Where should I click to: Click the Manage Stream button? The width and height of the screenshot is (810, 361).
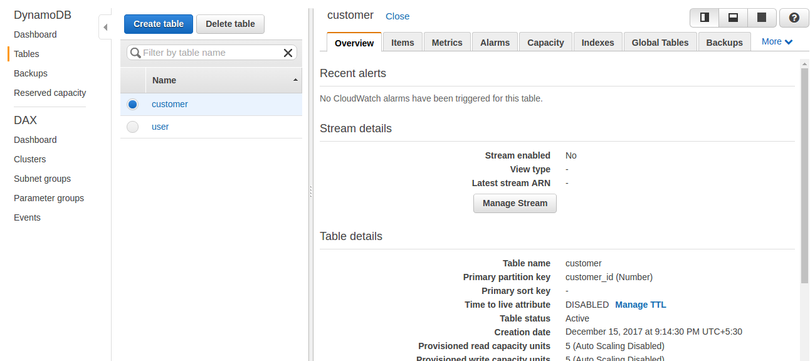coord(515,203)
